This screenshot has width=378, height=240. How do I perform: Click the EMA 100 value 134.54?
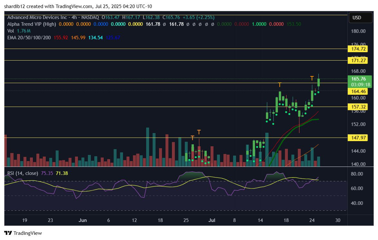pyautogui.click(x=95, y=38)
